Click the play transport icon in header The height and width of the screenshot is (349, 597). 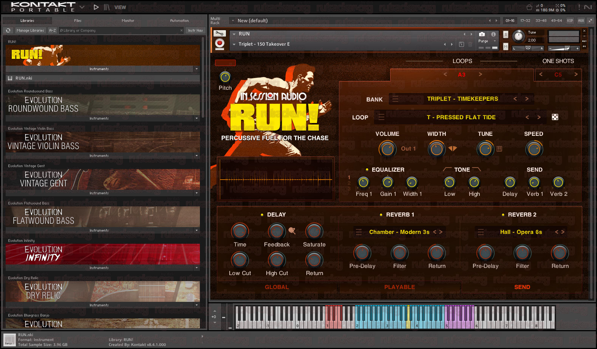tap(96, 7)
